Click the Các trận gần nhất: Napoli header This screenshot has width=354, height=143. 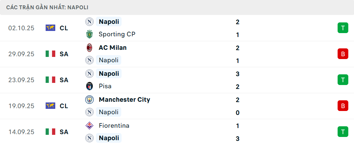click(47, 7)
